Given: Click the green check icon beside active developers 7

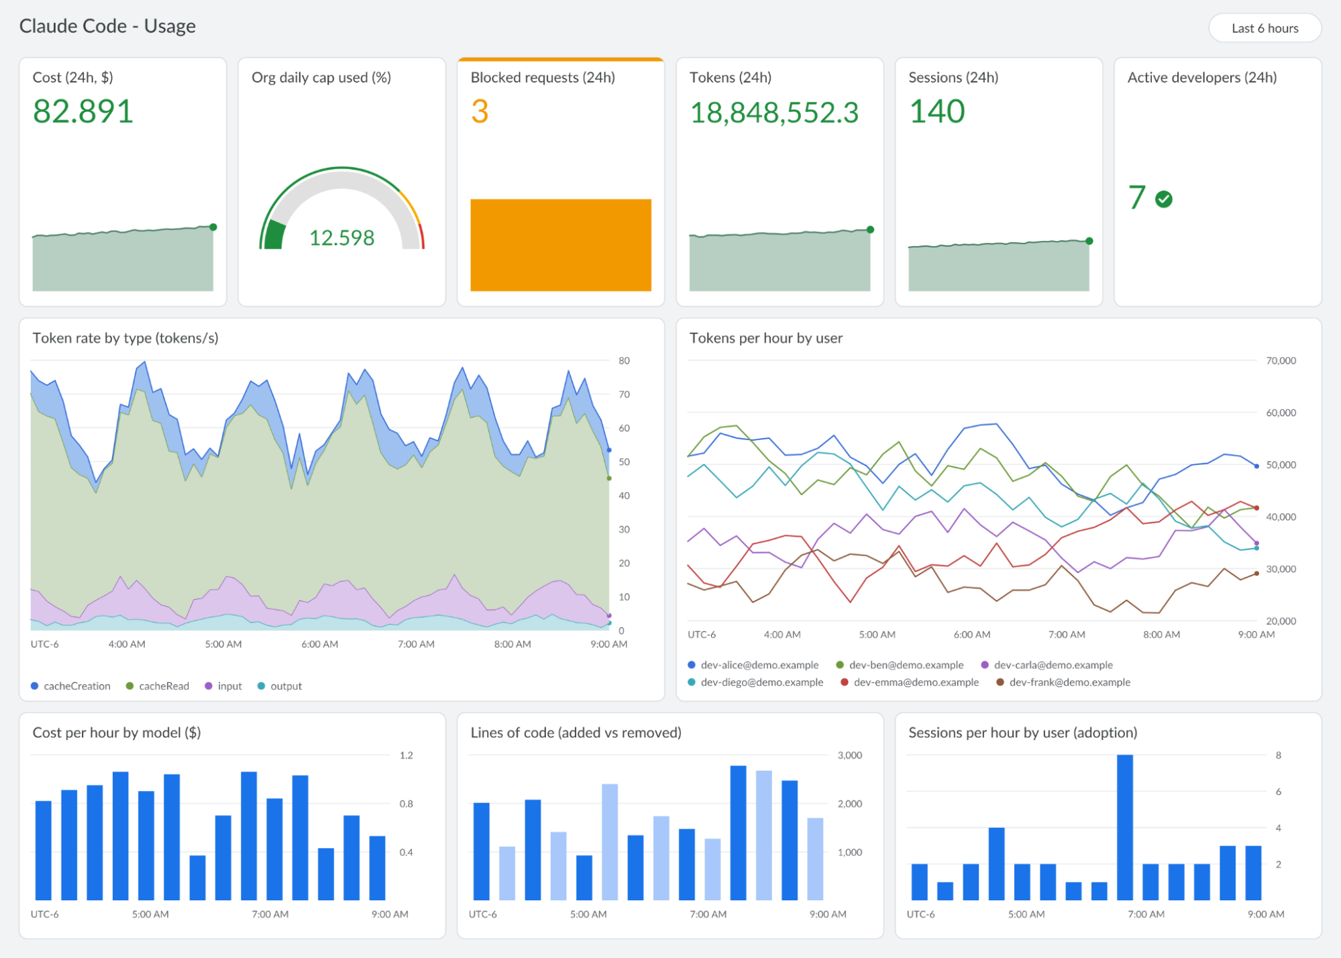Looking at the screenshot, I should pyautogui.click(x=1164, y=199).
